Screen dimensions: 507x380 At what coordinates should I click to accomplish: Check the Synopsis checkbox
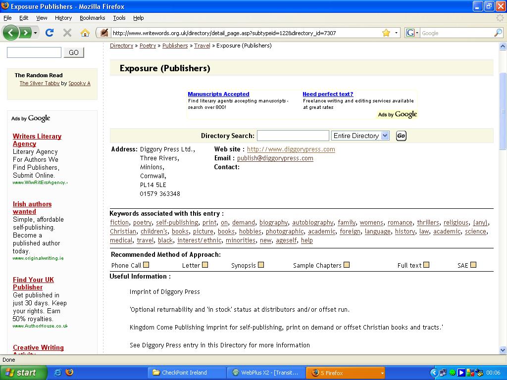point(261,265)
